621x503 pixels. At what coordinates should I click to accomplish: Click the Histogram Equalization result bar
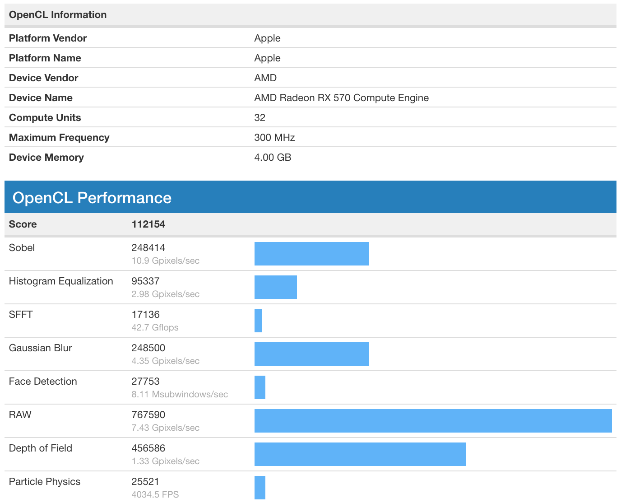coord(276,287)
